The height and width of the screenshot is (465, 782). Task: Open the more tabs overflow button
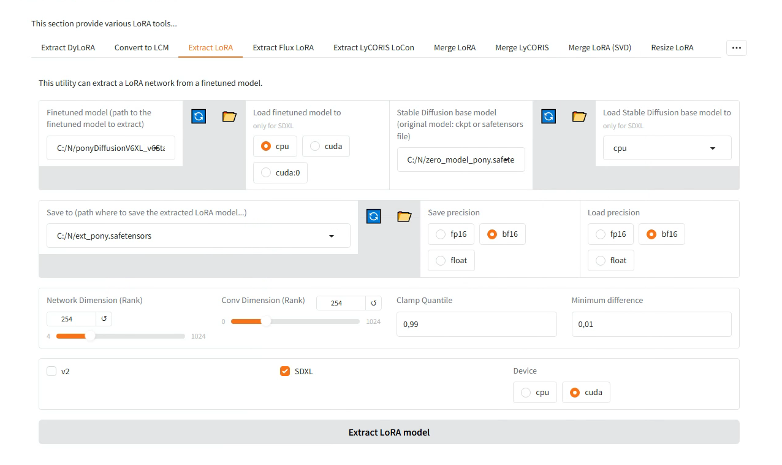(x=736, y=48)
